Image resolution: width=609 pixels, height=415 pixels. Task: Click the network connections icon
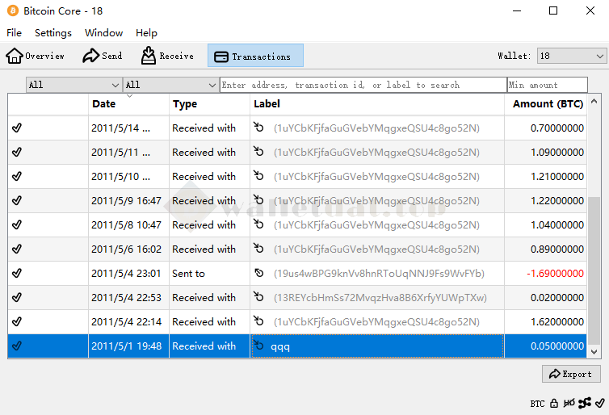585,403
